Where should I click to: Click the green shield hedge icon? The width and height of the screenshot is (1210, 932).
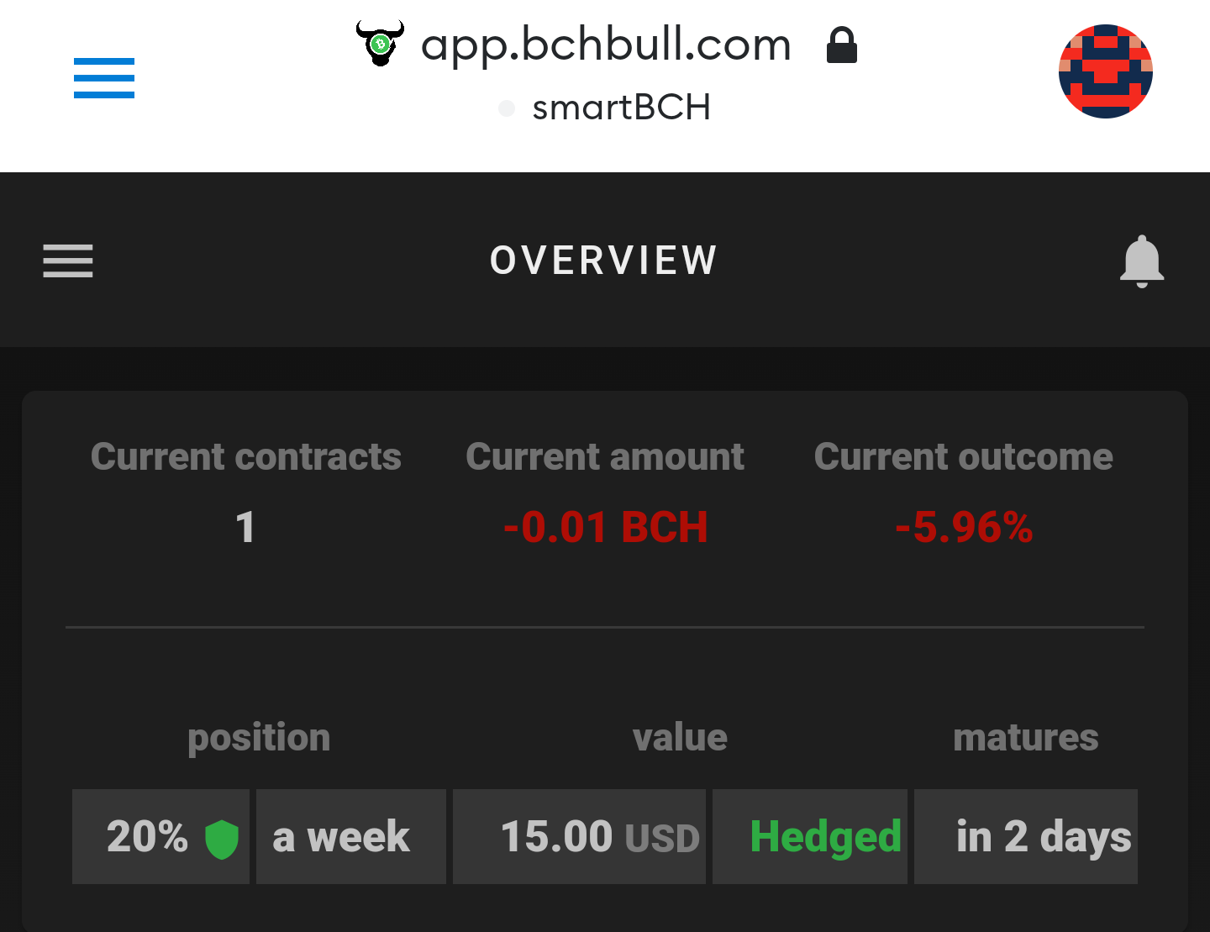point(222,839)
